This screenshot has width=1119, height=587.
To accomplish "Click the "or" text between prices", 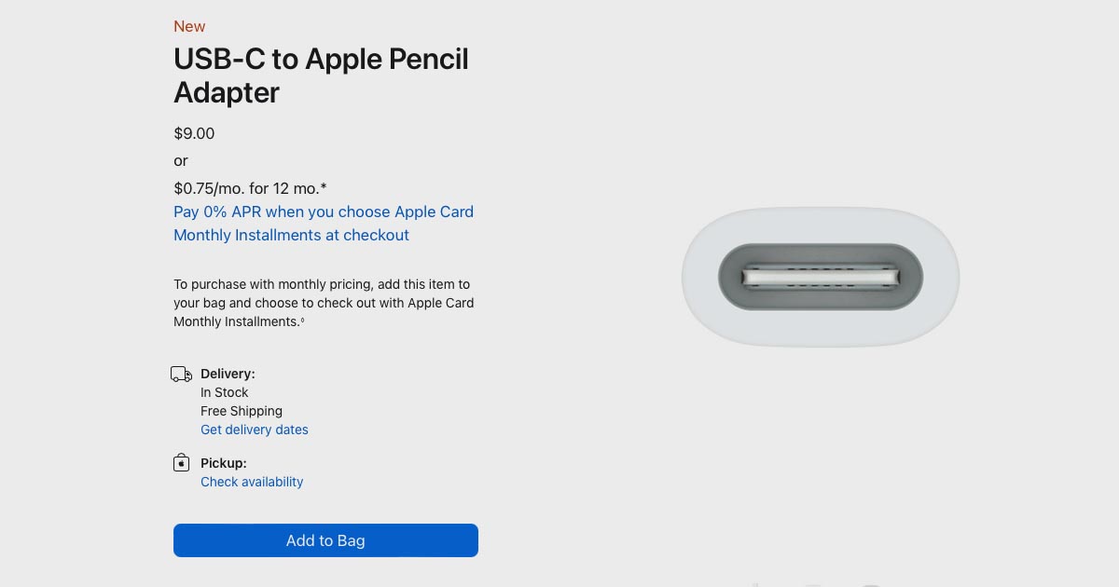I will (x=181, y=160).
